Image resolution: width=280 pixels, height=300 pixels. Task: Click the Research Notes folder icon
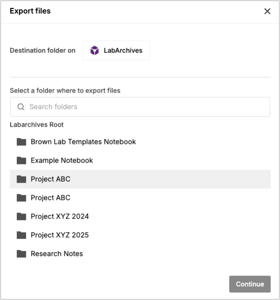(21, 254)
